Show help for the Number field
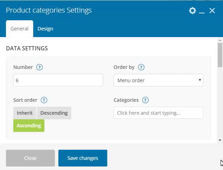Image resolution: width=223 pixels, height=170 pixels. pos(39,67)
